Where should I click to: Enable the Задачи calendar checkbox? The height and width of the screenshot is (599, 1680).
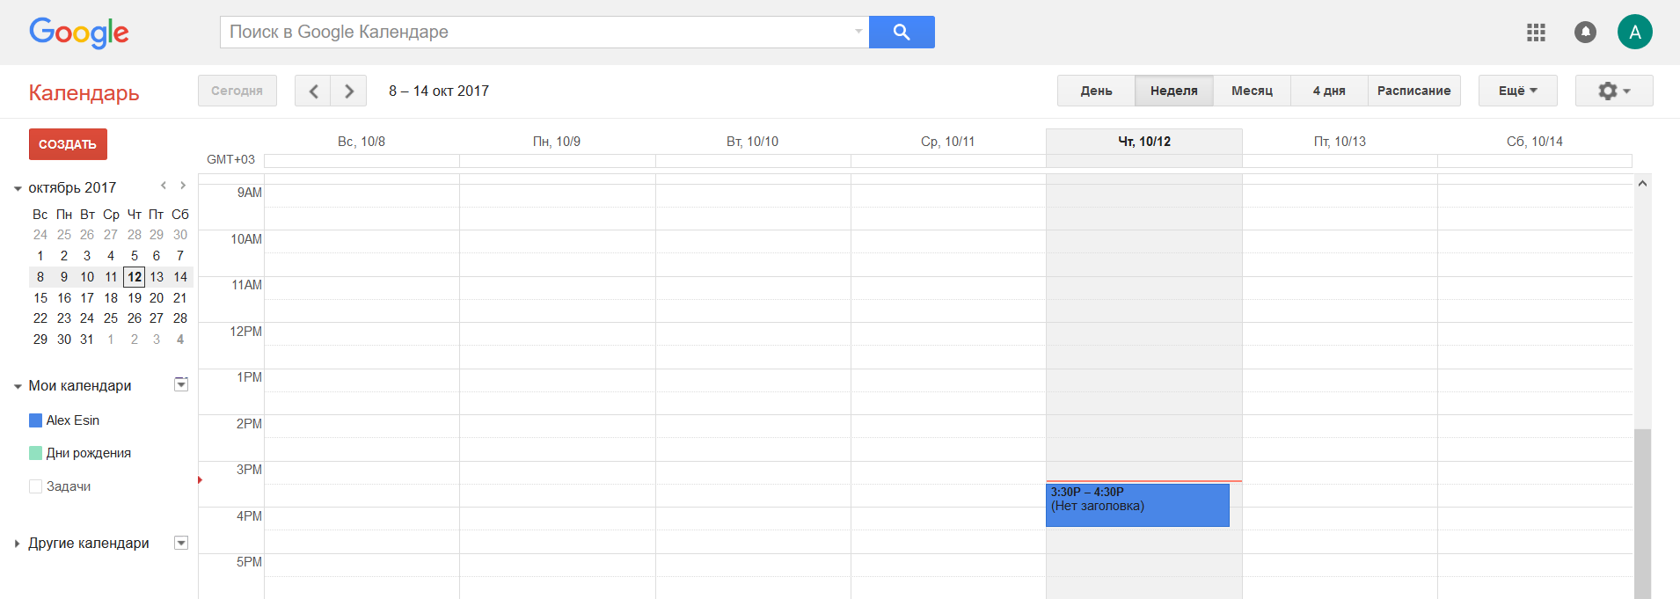pyautogui.click(x=36, y=486)
